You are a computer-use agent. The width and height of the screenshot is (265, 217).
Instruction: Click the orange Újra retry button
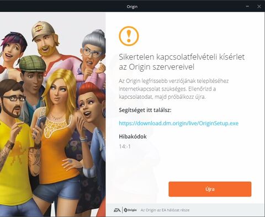tap(210, 189)
